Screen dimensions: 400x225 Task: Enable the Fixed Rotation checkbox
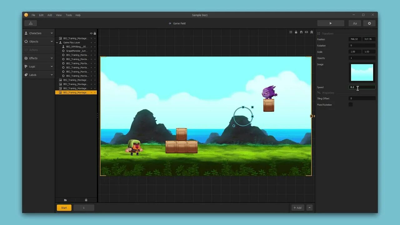coord(351,105)
